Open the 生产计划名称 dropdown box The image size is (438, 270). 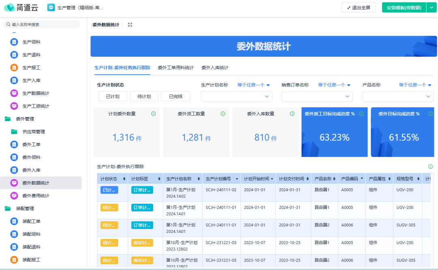(236, 96)
